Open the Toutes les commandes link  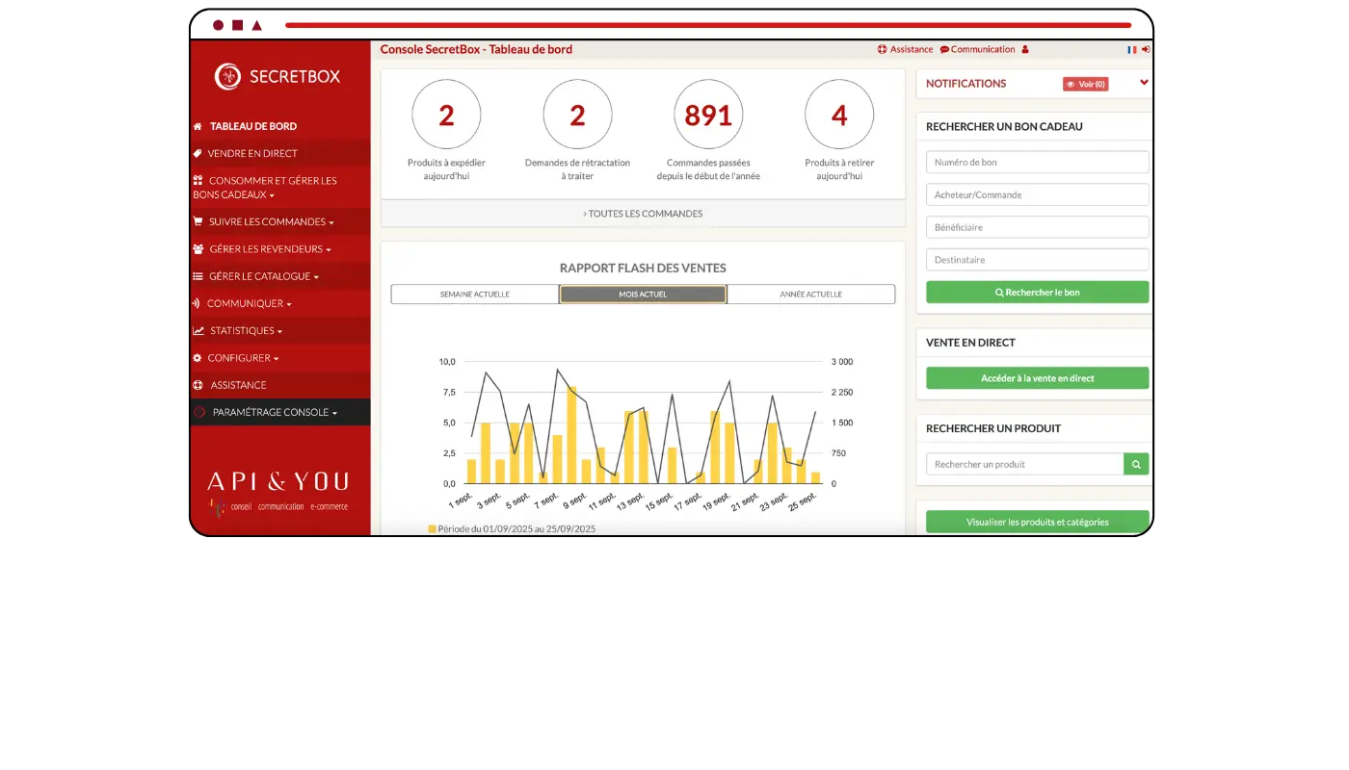pos(643,214)
